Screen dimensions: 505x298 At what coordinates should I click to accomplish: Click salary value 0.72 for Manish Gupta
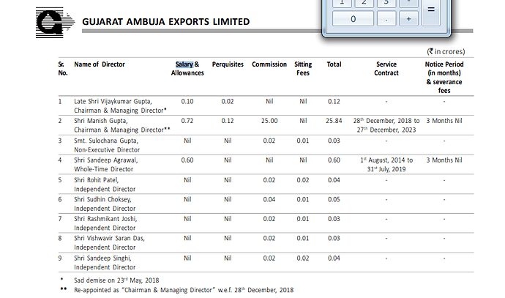(x=187, y=121)
